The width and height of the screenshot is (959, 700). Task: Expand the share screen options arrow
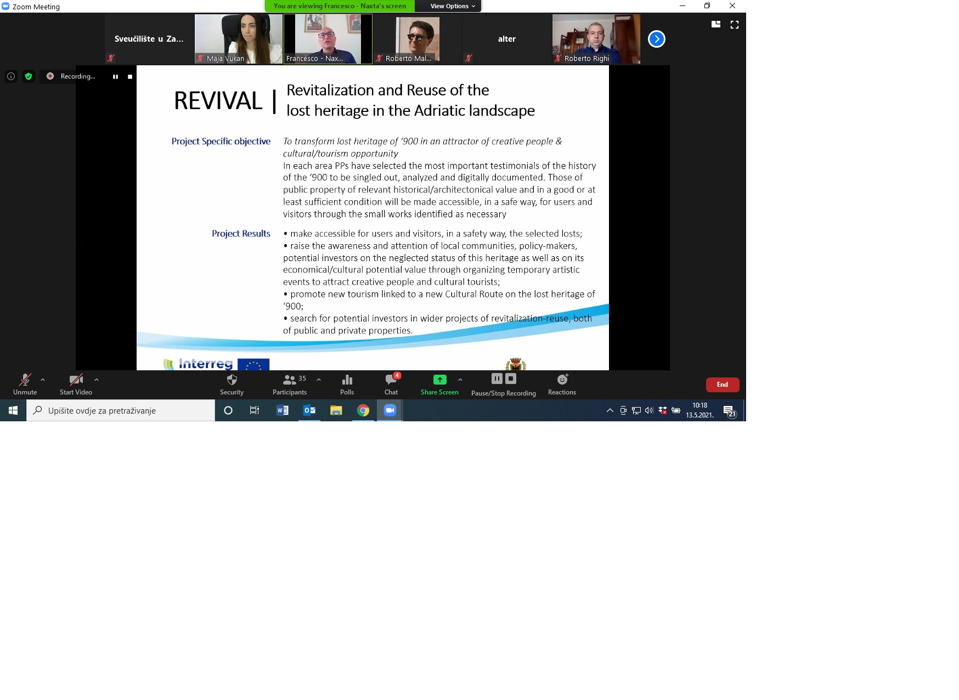tap(460, 380)
